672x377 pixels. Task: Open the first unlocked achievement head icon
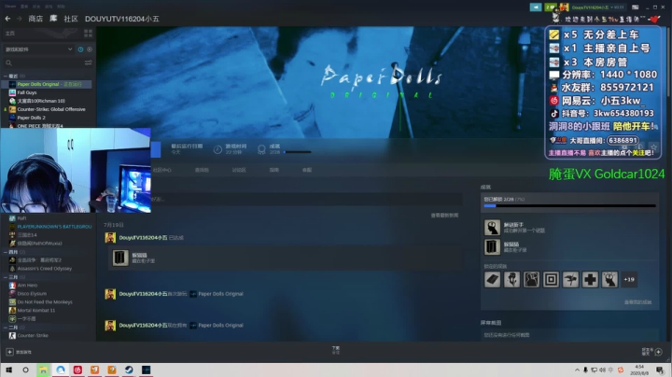point(492,228)
